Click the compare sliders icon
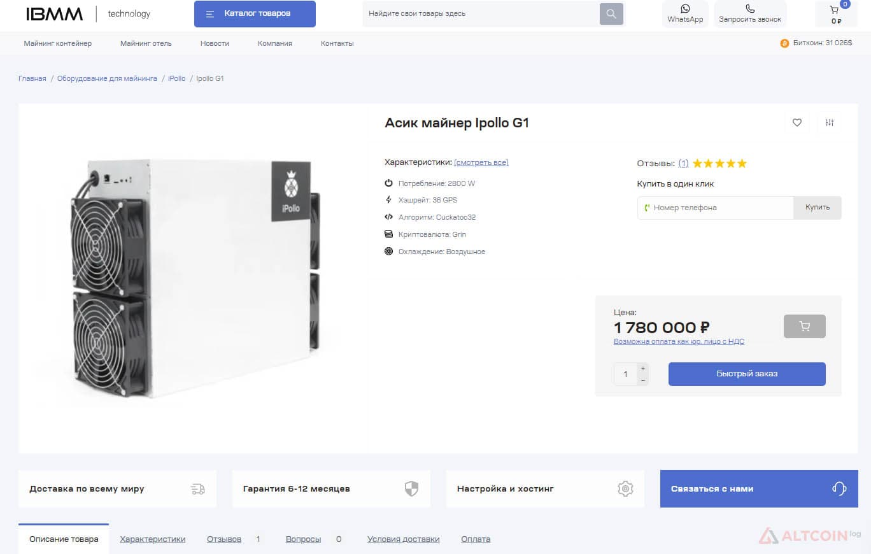This screenshot has height=554, width=871. (830, 123)
